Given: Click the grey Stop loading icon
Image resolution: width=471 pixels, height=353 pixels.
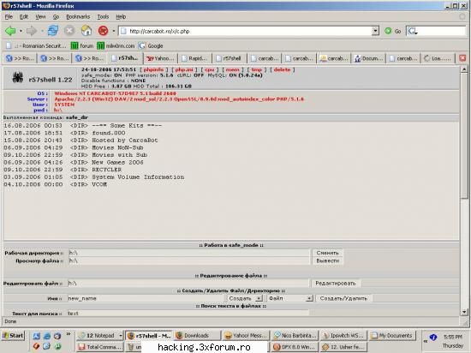Looking at the screenshot, I should coord(69,31).
